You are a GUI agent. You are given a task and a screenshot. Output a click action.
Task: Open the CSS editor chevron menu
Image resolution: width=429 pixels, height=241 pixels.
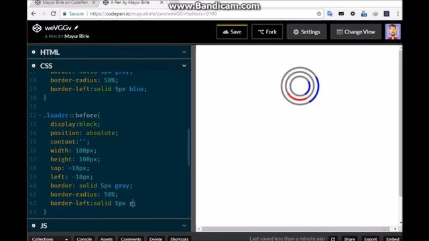point(184,66)
